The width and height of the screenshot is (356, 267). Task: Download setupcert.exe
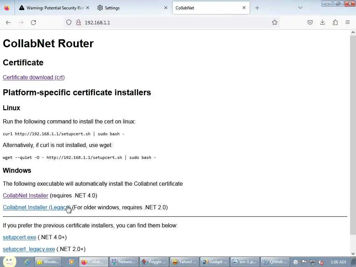[x=19, y=237]
